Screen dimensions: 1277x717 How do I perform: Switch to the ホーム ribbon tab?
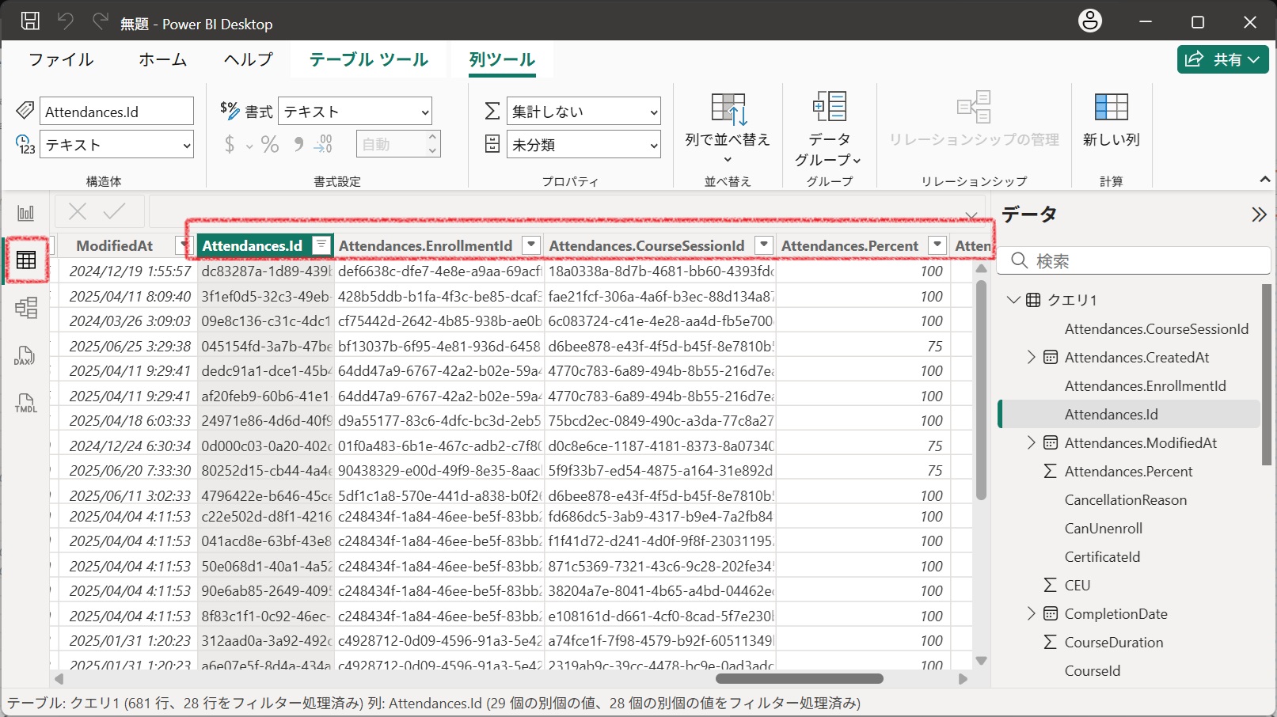[x=162, y=59]
